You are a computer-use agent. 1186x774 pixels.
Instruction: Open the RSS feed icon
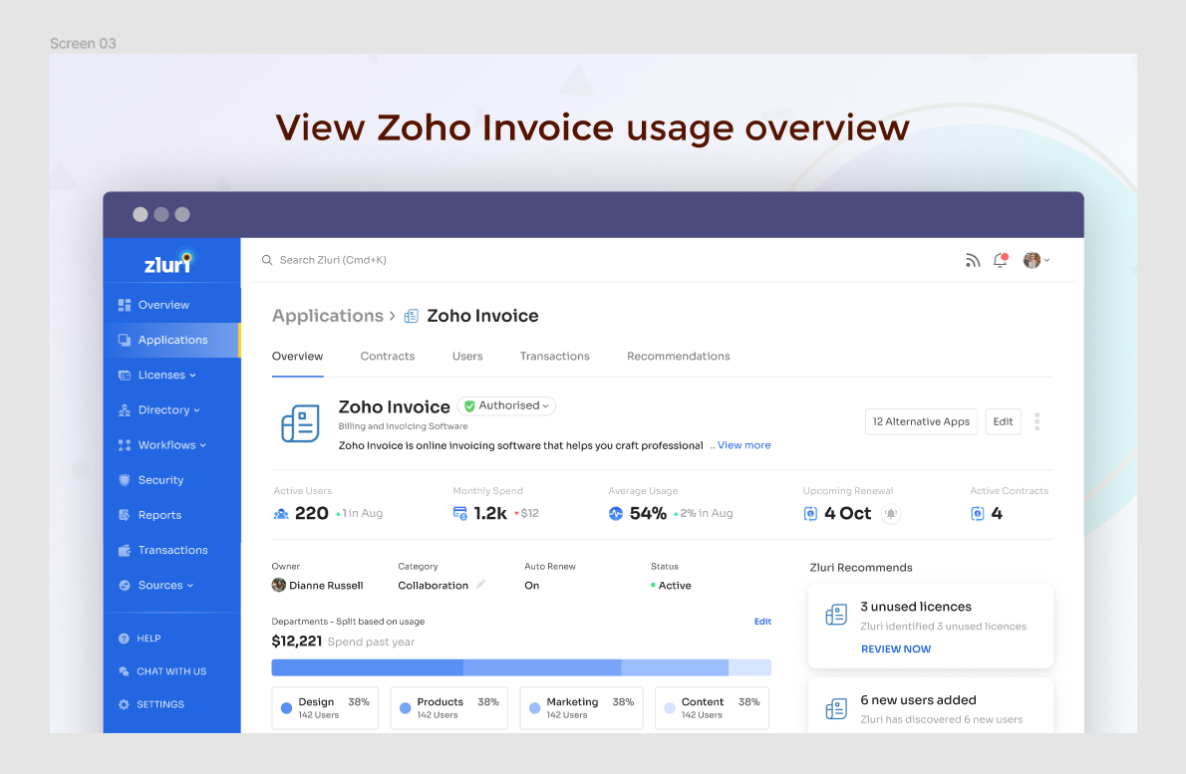click(973, 261)
